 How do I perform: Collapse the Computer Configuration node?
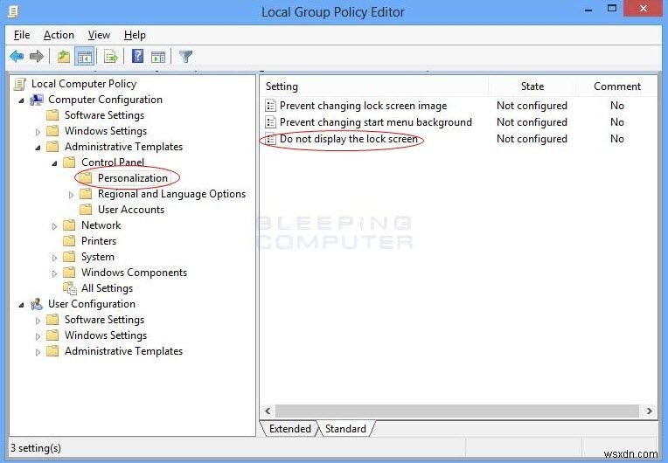click(21, 100)
